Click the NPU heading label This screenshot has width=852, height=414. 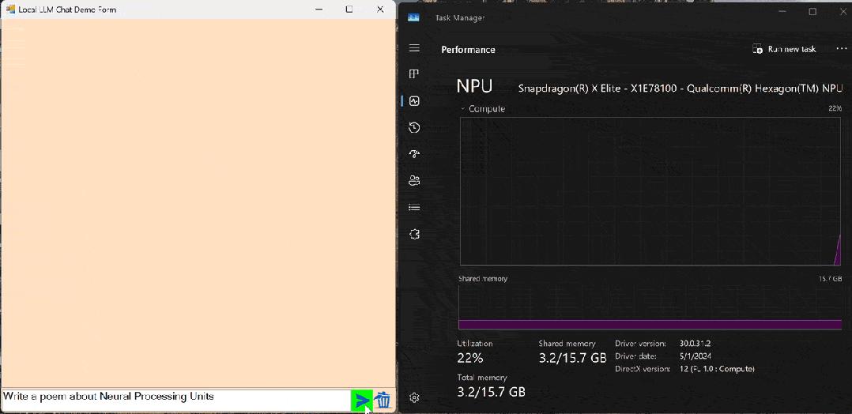[x=474, y=86]
